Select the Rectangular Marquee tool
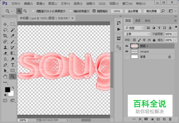This screenshot has height=123, width=179. [x=12, y=24]
